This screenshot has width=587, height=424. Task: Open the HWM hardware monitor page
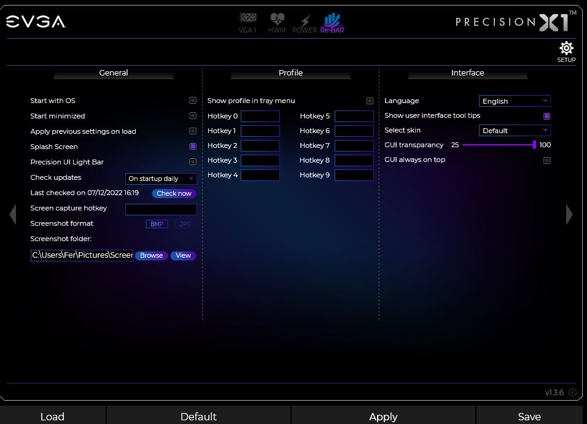coord(277,23)
